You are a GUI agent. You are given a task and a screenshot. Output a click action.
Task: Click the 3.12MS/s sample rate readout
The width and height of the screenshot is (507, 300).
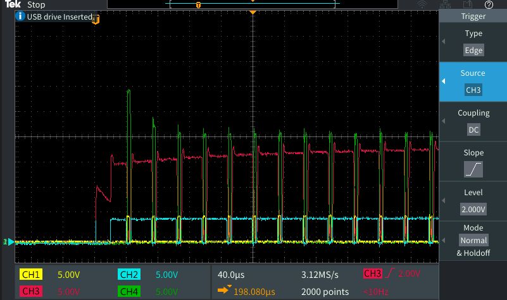pos(320,275)
